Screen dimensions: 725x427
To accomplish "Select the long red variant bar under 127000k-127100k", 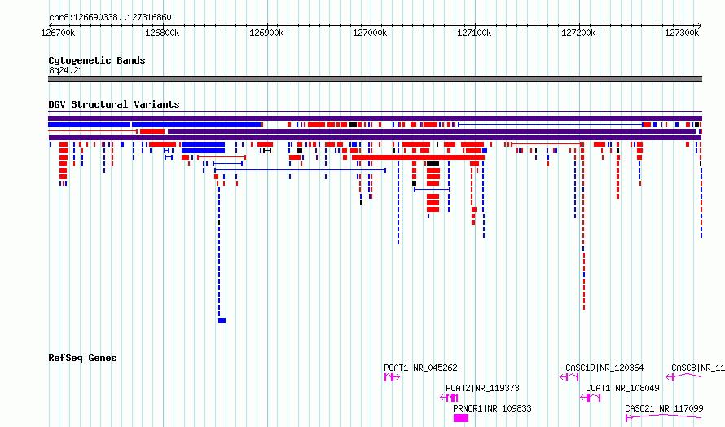I will [x=419, y=158].
